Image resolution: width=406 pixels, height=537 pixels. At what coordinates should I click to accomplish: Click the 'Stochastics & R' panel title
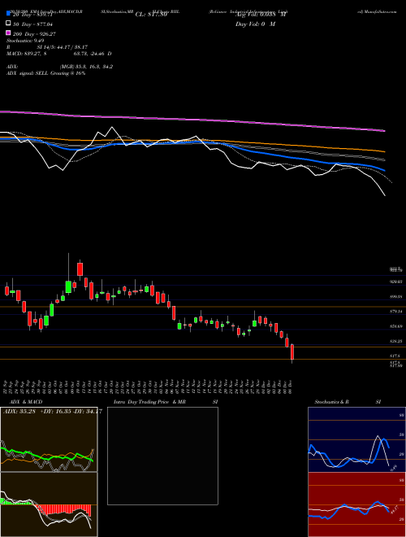331,402
